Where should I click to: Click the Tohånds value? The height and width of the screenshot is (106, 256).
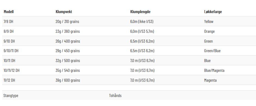pos(115,96)
